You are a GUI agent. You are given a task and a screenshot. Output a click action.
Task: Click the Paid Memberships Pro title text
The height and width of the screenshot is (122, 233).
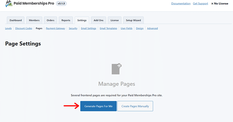[34, 3]
